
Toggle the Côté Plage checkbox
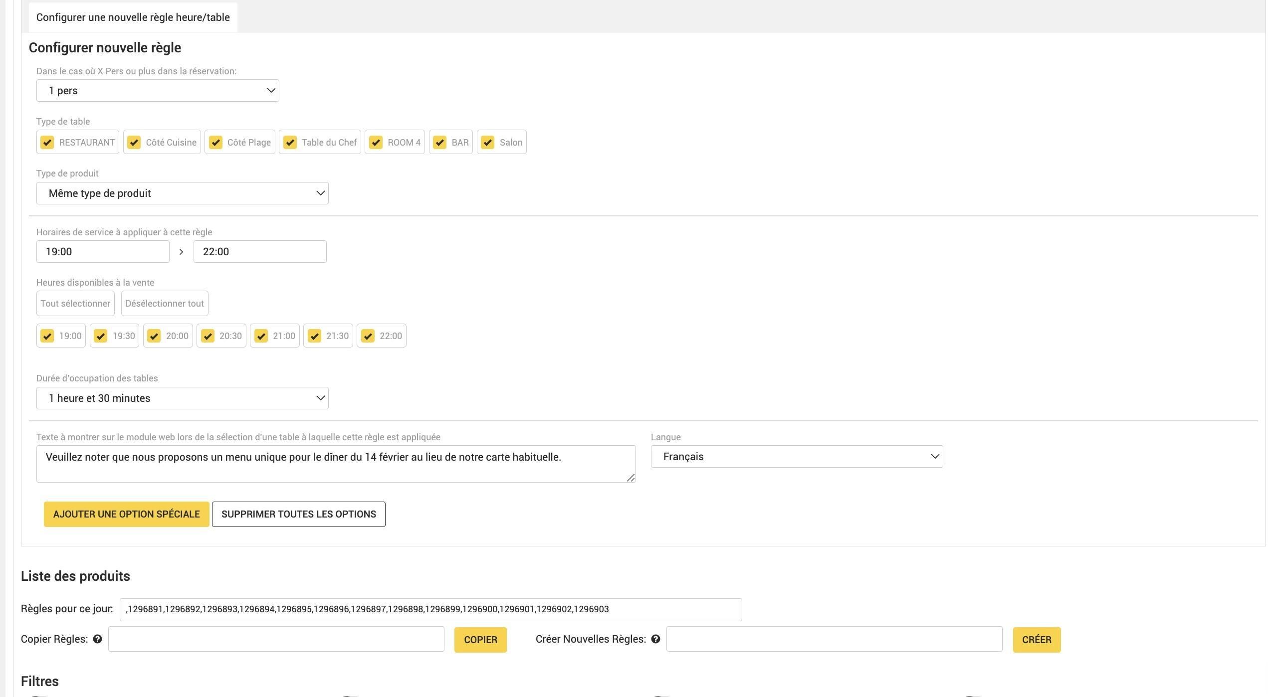tap(215, 143)
